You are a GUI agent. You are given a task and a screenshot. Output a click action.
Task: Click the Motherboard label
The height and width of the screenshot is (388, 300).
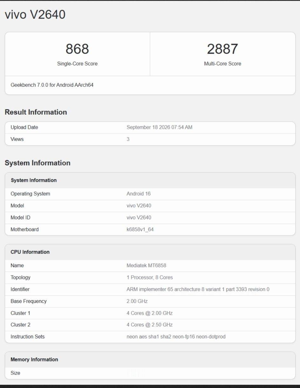[x=24, y=229]
